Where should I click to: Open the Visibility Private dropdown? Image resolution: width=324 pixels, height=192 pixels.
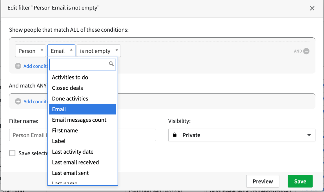point(241,135)
